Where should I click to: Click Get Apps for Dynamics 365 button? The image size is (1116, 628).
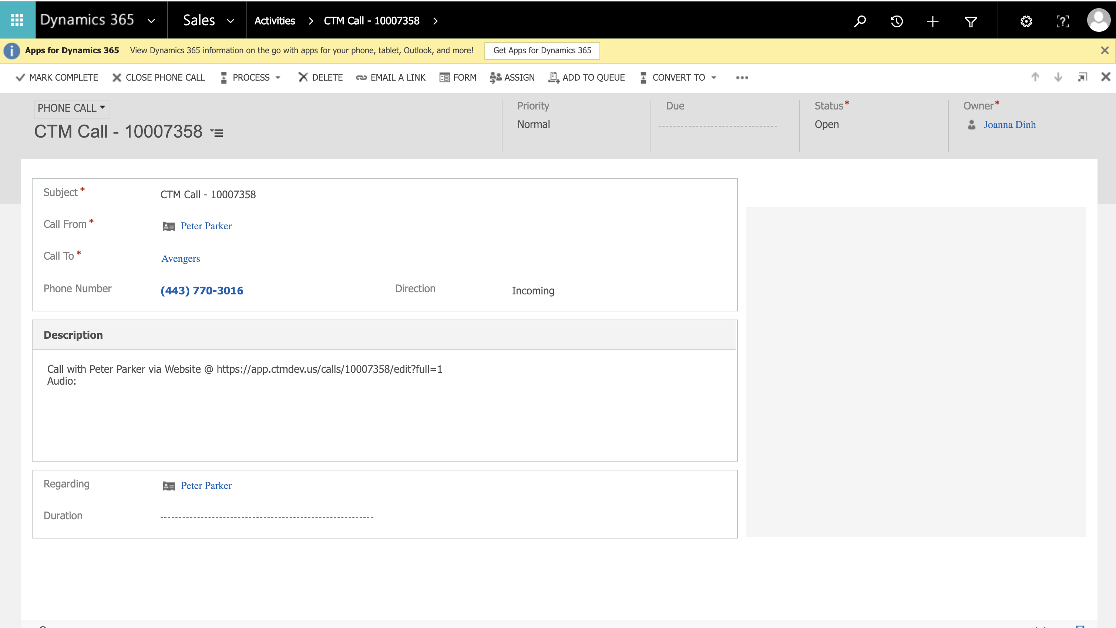[542, 50]
